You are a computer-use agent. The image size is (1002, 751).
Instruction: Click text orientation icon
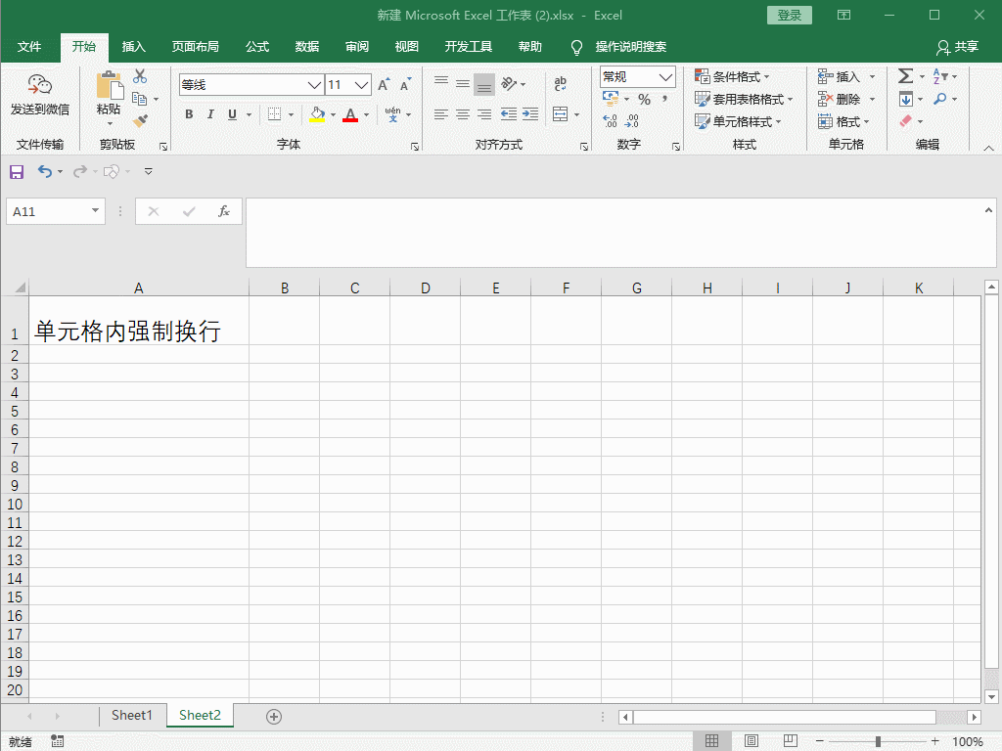coord(509,84)
